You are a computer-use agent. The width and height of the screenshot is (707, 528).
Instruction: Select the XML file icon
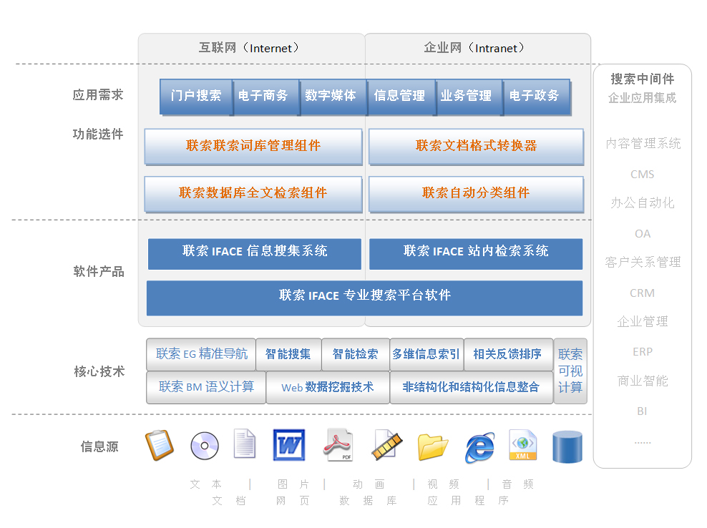click(x=522, y=445)
